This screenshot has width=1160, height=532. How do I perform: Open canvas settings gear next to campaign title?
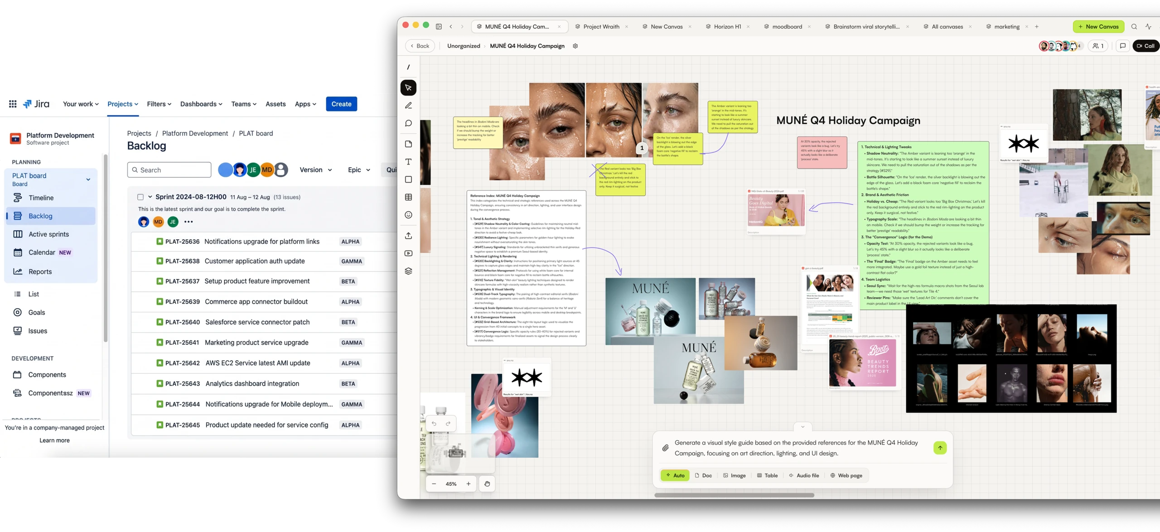[575, 46]
